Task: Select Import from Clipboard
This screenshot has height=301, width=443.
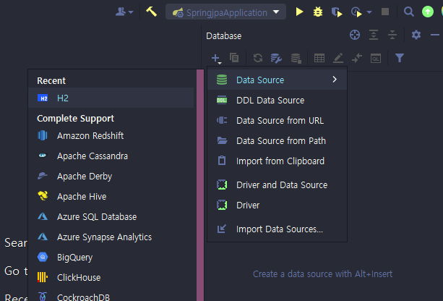Action: coord(277,161)
